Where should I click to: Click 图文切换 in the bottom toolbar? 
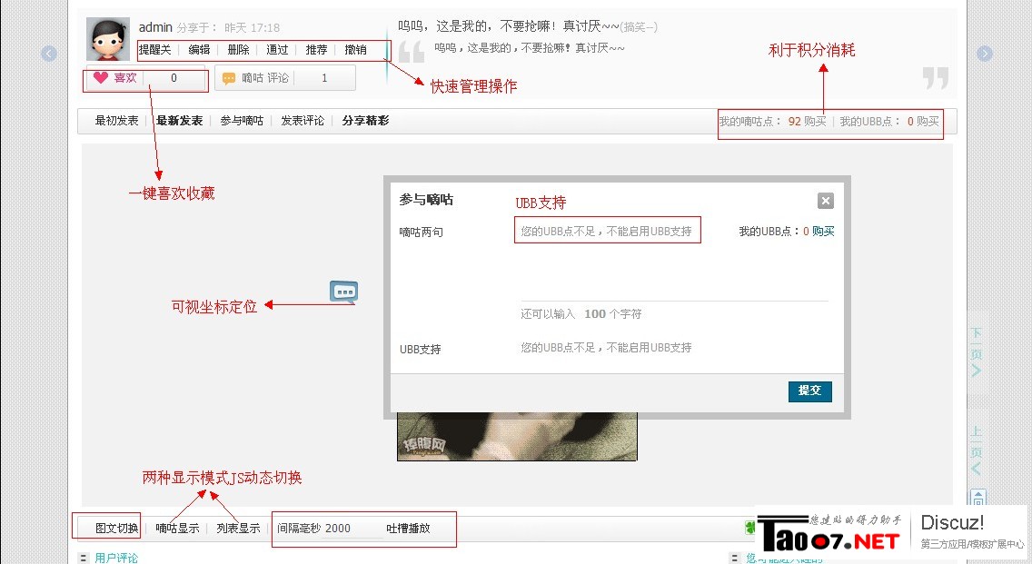click(x=116, y=528)
